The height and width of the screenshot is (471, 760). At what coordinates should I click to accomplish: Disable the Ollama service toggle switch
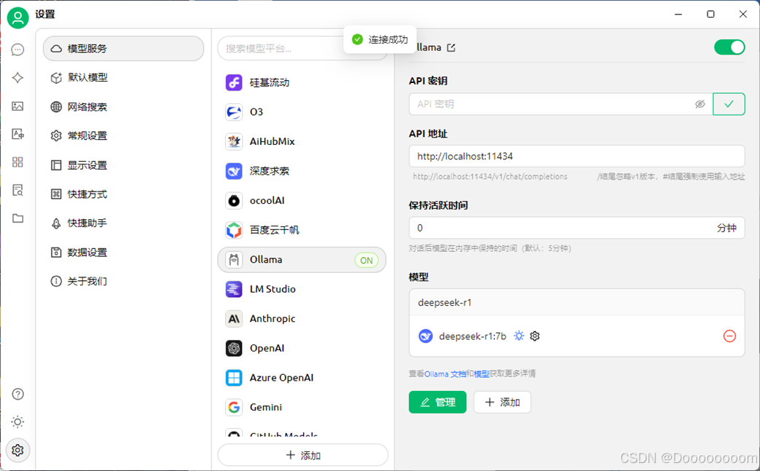(x=729, y=47)
